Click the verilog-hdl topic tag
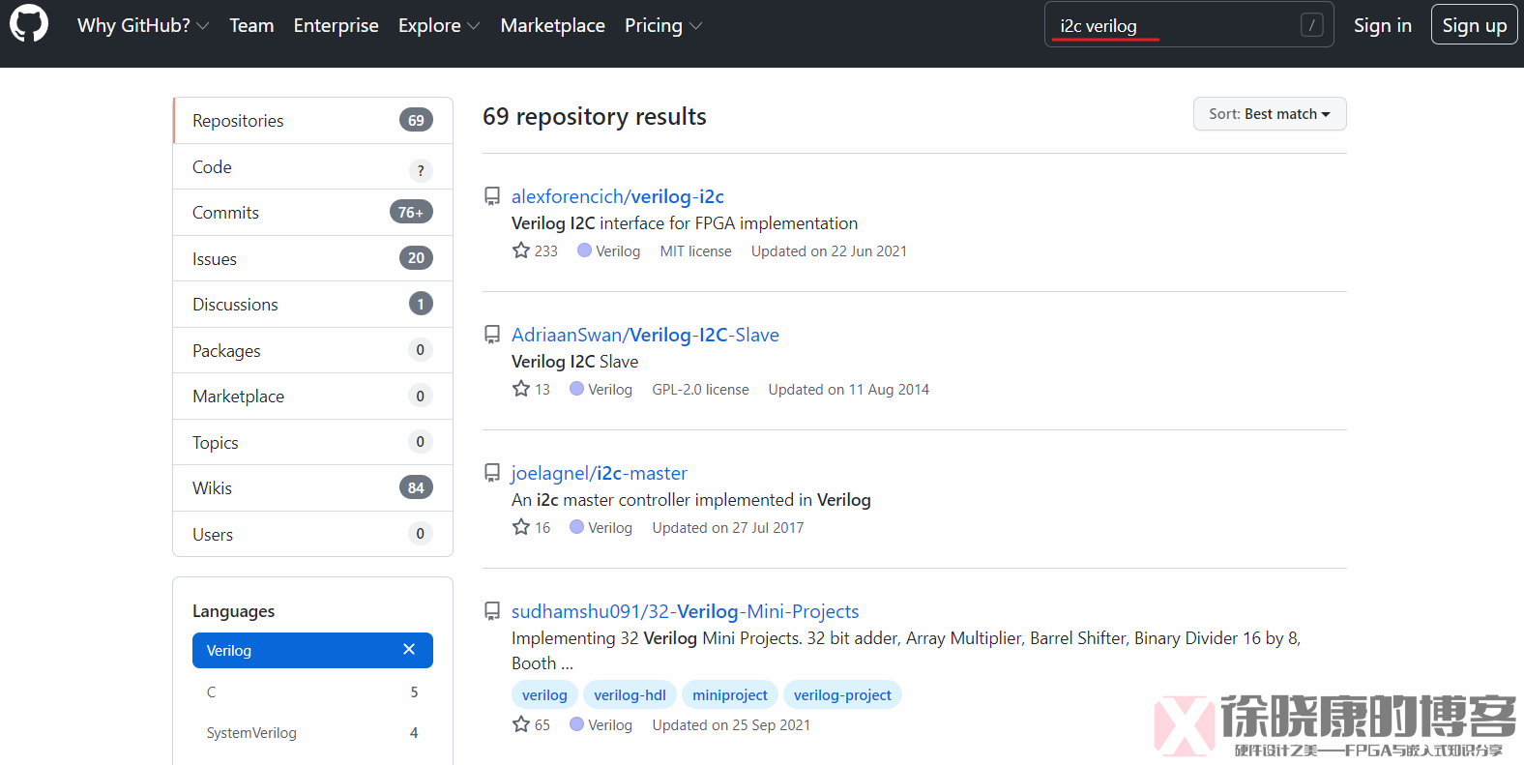 (x=630, y=694)
